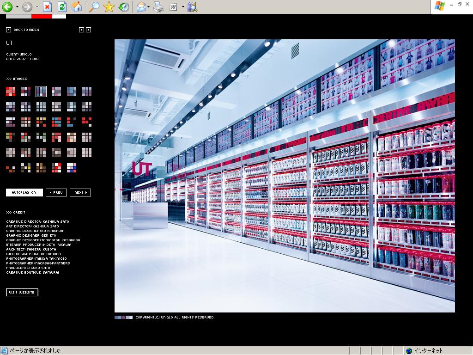This screenshot has height=355, width=473.
Task: Pick the red-and-white fourth thumbnail in the bottom row
Action: coord(56,167)
